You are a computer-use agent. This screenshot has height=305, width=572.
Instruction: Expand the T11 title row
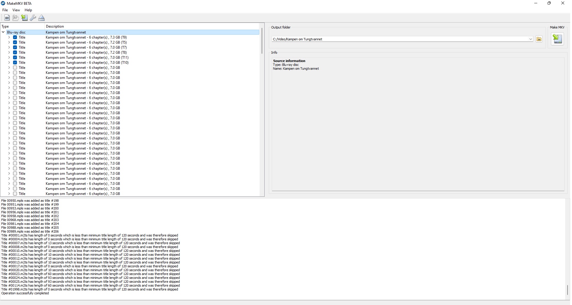click(9, 58)
